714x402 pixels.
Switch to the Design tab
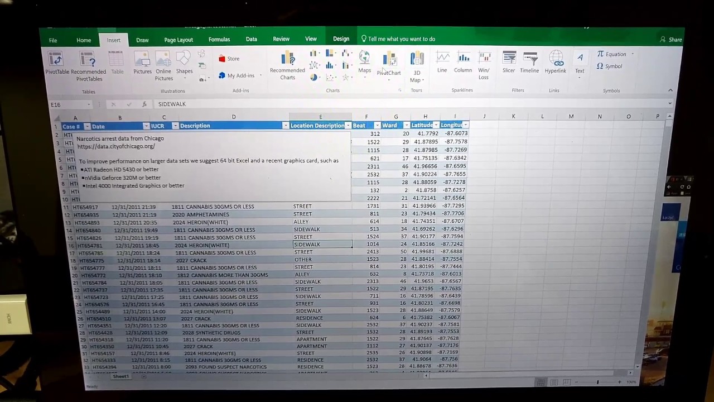point(341,39)
